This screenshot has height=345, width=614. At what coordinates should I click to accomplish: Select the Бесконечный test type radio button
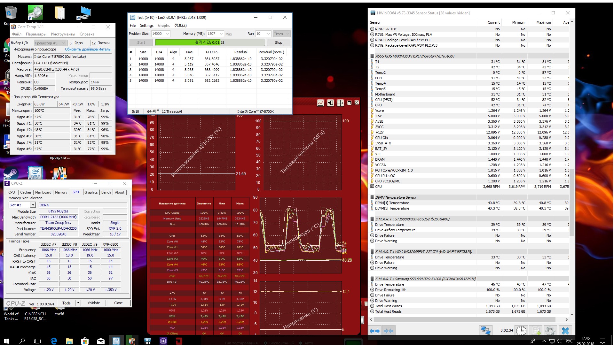(265, 343)
